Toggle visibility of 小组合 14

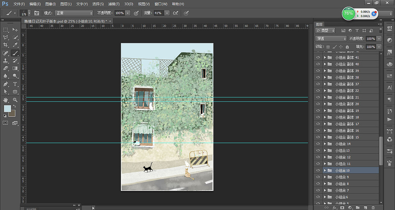point(318,144)
